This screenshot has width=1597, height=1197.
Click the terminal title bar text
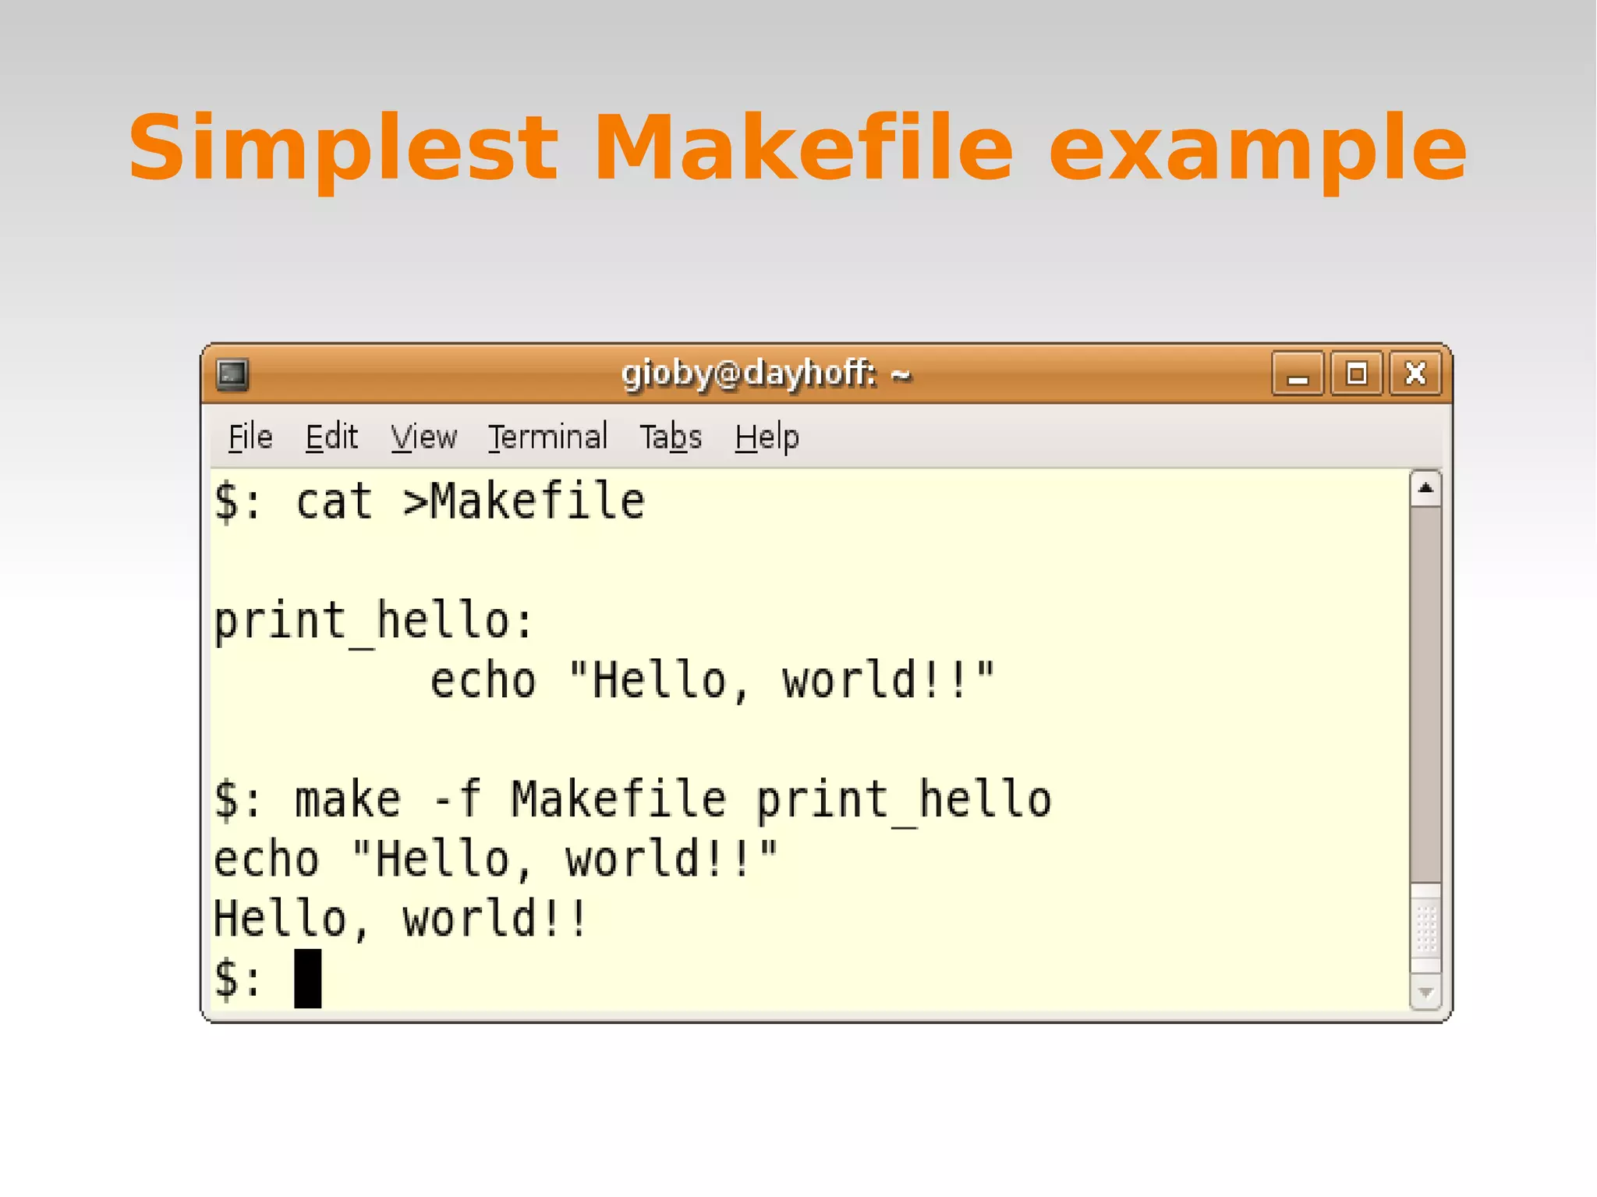click(766, 374)
